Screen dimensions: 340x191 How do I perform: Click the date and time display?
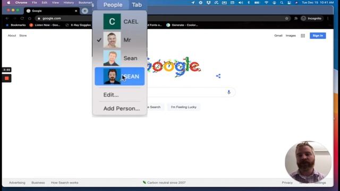click(318, 3)
